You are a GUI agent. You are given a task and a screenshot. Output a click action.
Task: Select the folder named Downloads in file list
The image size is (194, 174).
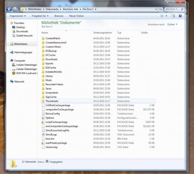(51, 59)
